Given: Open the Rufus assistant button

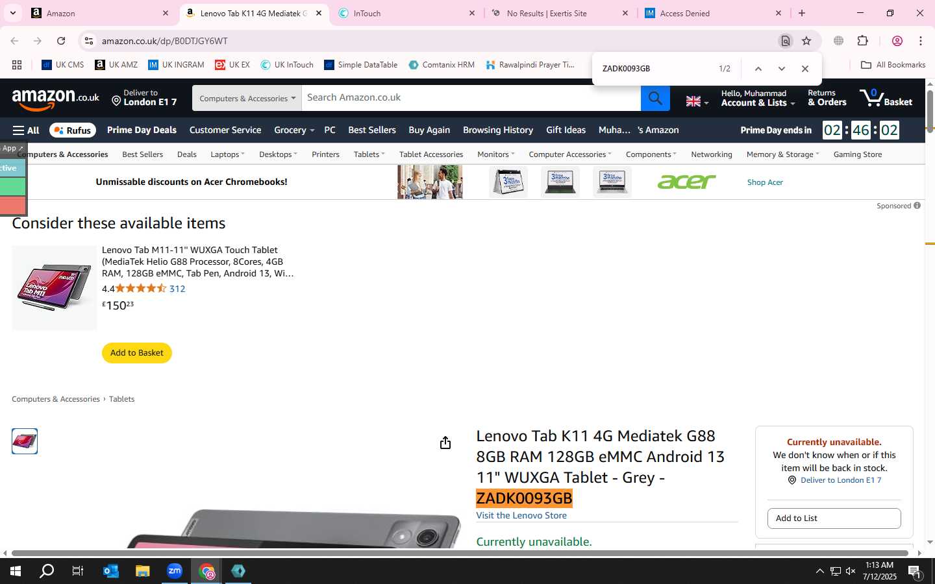Looking at the screenshot, I should tap(73, 130).
